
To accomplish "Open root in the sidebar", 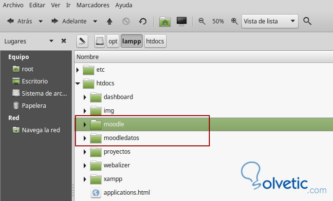I will (x=27, y=69).
